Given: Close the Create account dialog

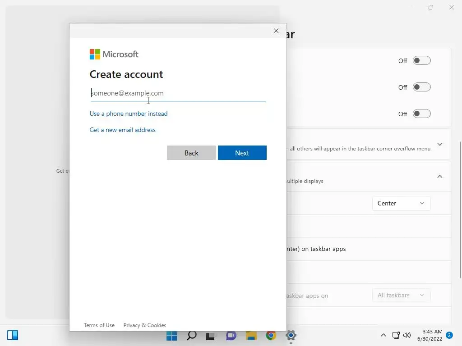Looking at the screenshot, I should 276,31.
